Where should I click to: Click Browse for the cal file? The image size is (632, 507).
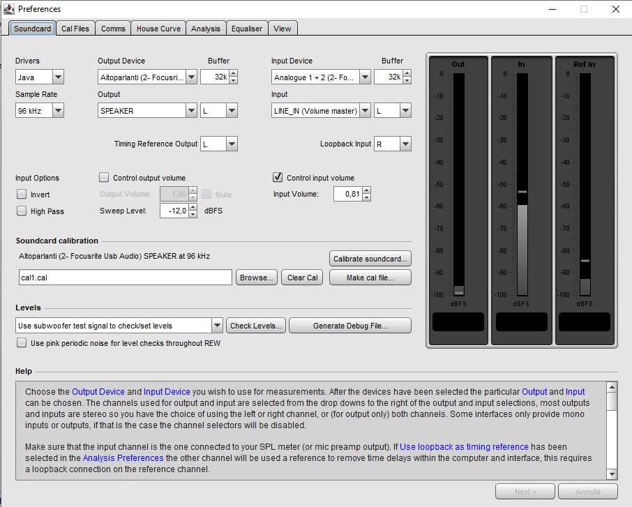coord(256,278)
